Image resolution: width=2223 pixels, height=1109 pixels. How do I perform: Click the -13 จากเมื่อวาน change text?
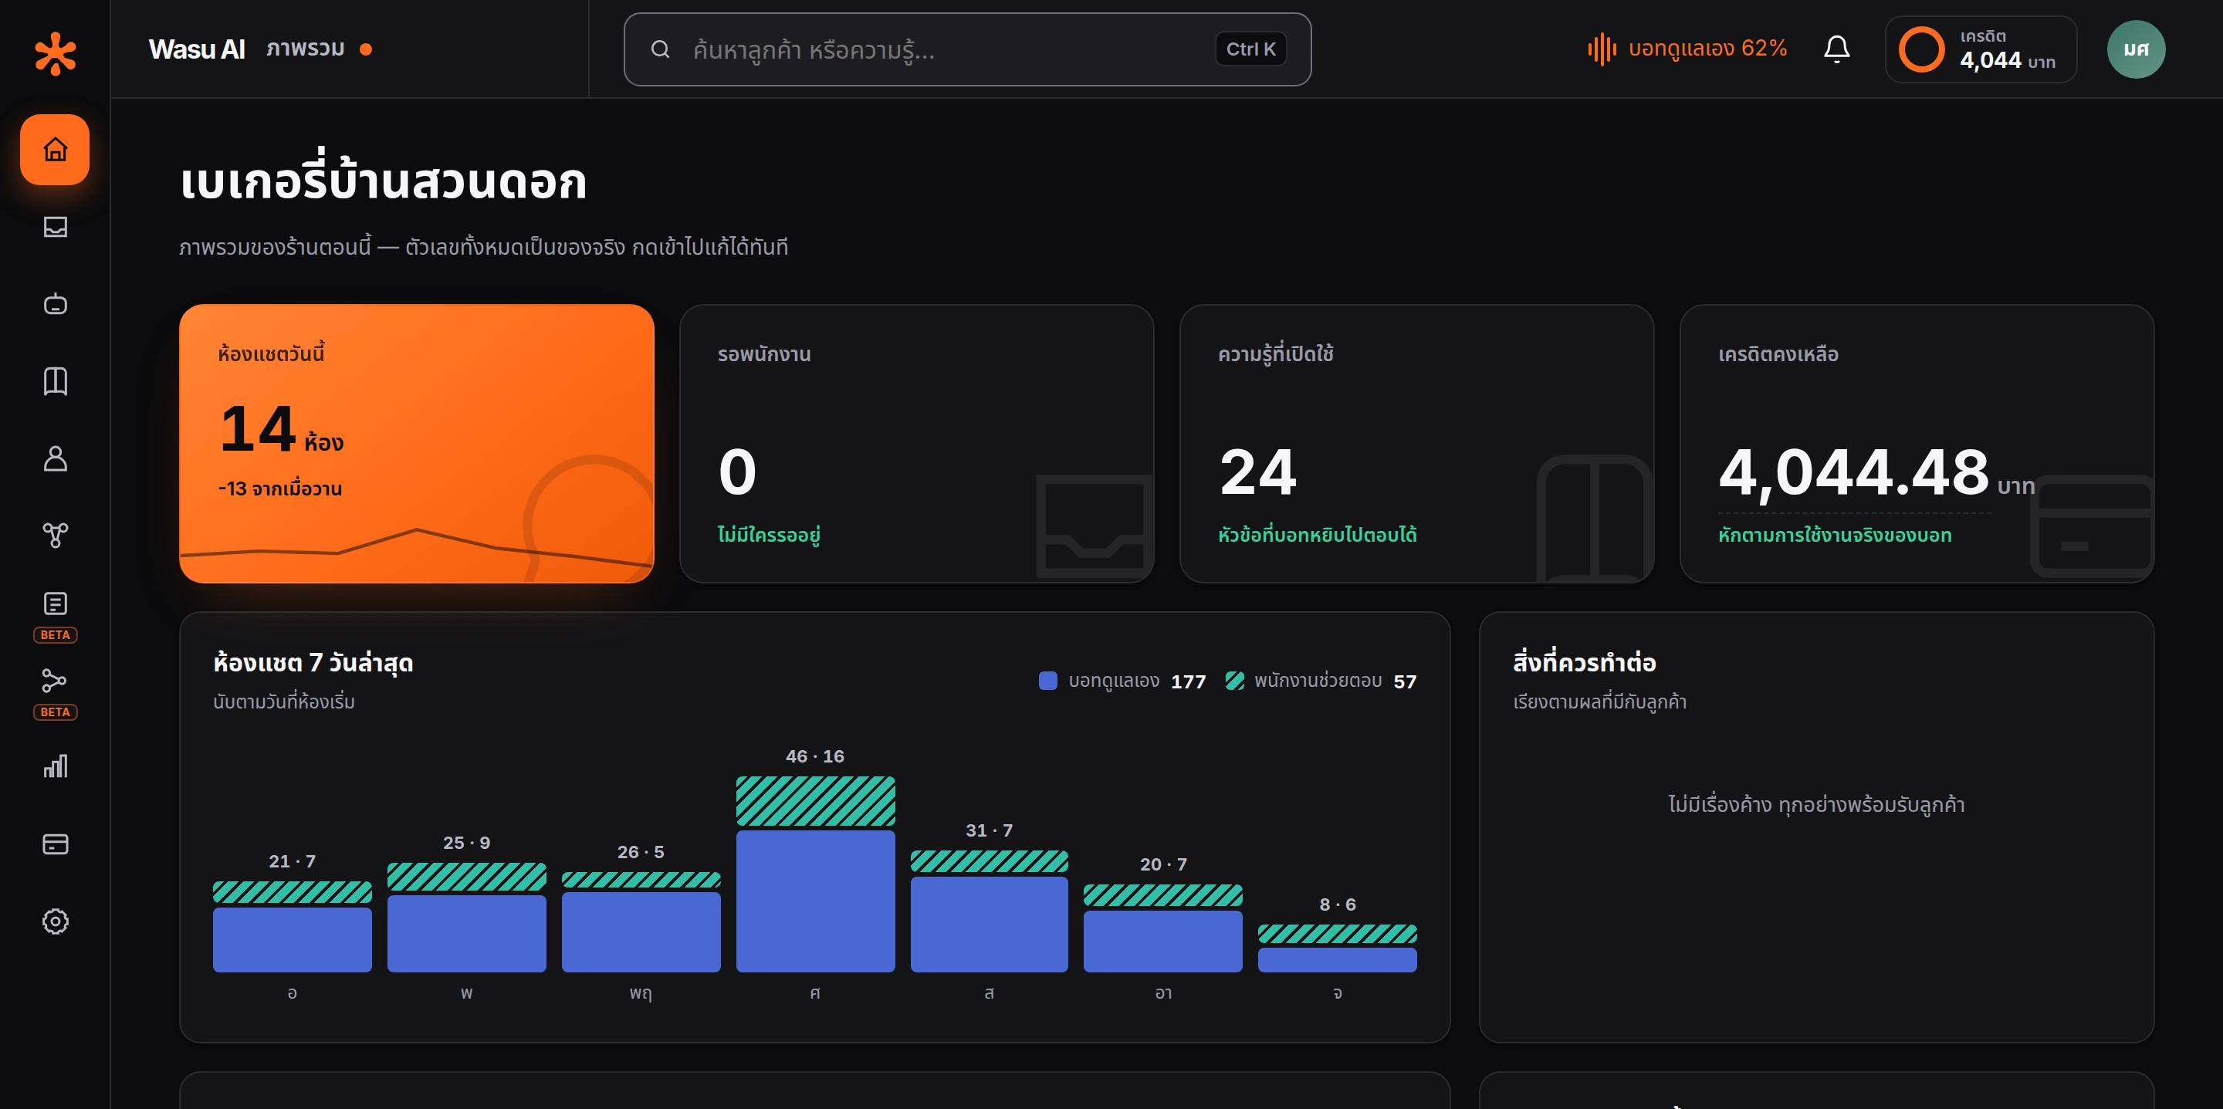(x=279, y=489)
